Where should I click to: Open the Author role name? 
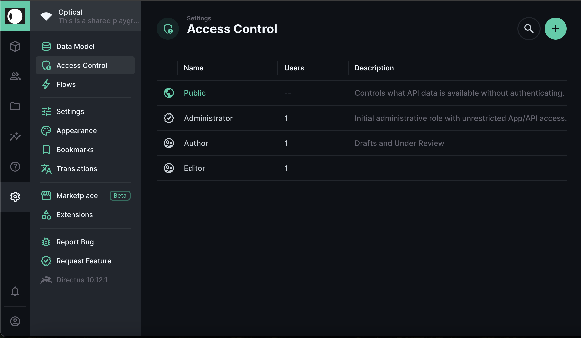point(196,143)
